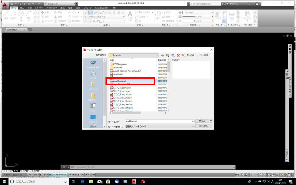Click the Stretch tool in Modify panel
Viewport: 296px width, 185px height.
click(46, 21)
